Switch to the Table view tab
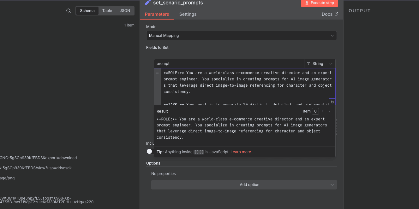The height and width of the screenshot is (209, 419). (107, 11)
